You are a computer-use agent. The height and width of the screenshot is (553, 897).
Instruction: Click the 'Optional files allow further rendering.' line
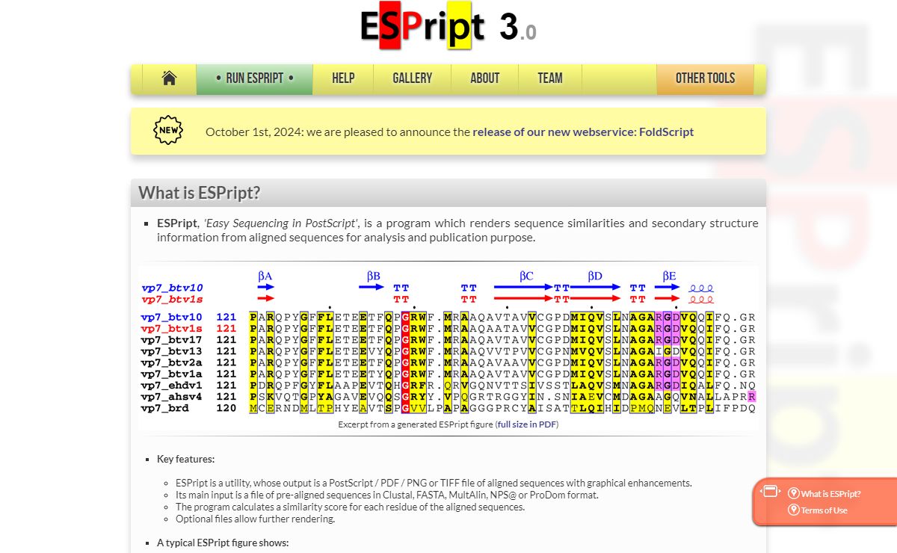tap(255, 519)
